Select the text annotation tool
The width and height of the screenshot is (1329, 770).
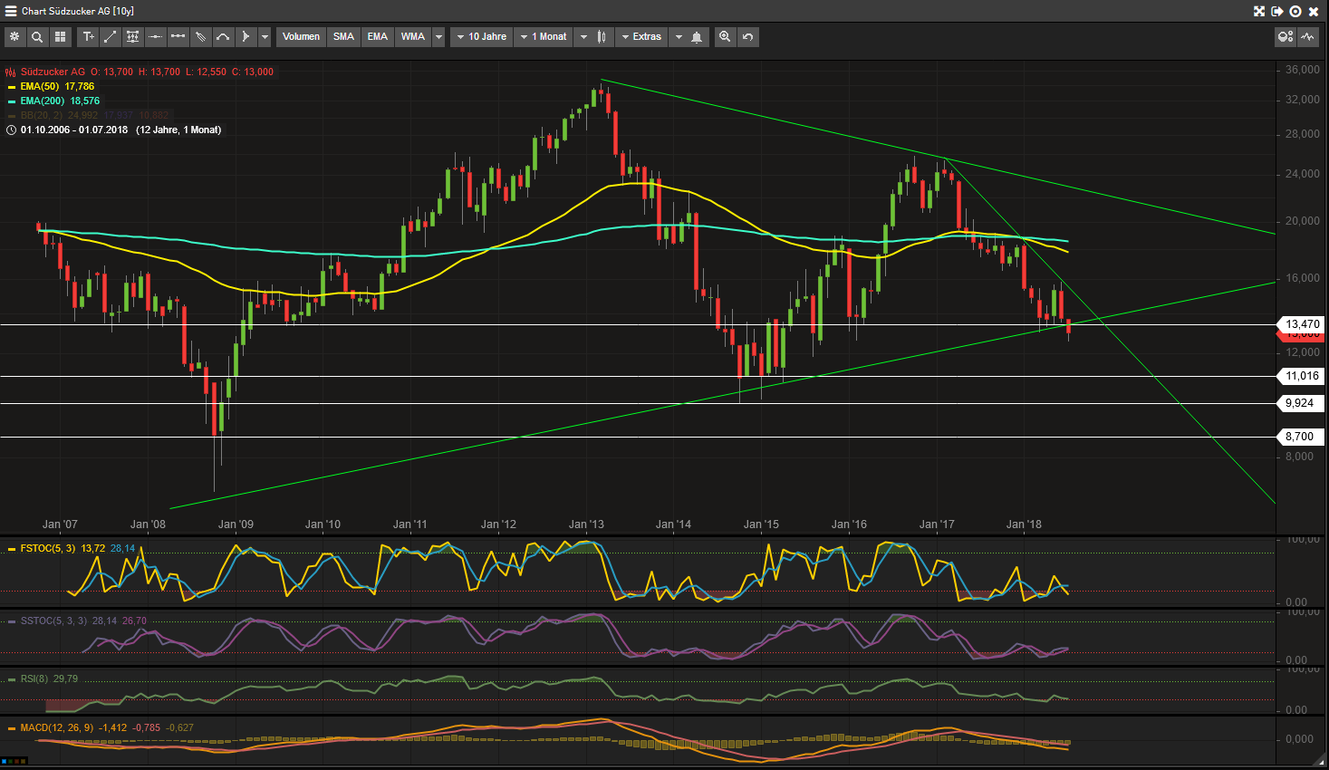(x=88, y=37)
